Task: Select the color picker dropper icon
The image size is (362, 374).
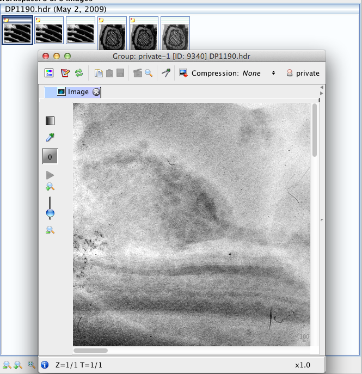Action: pyautogui.click(x=50, y=137)
